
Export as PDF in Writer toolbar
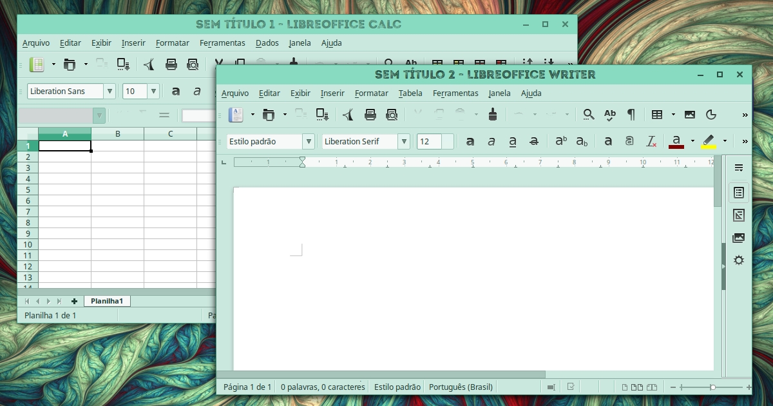coord(348,115)
